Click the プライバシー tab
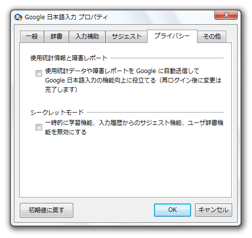The image size is (252, 238). (x=172, y=36)
